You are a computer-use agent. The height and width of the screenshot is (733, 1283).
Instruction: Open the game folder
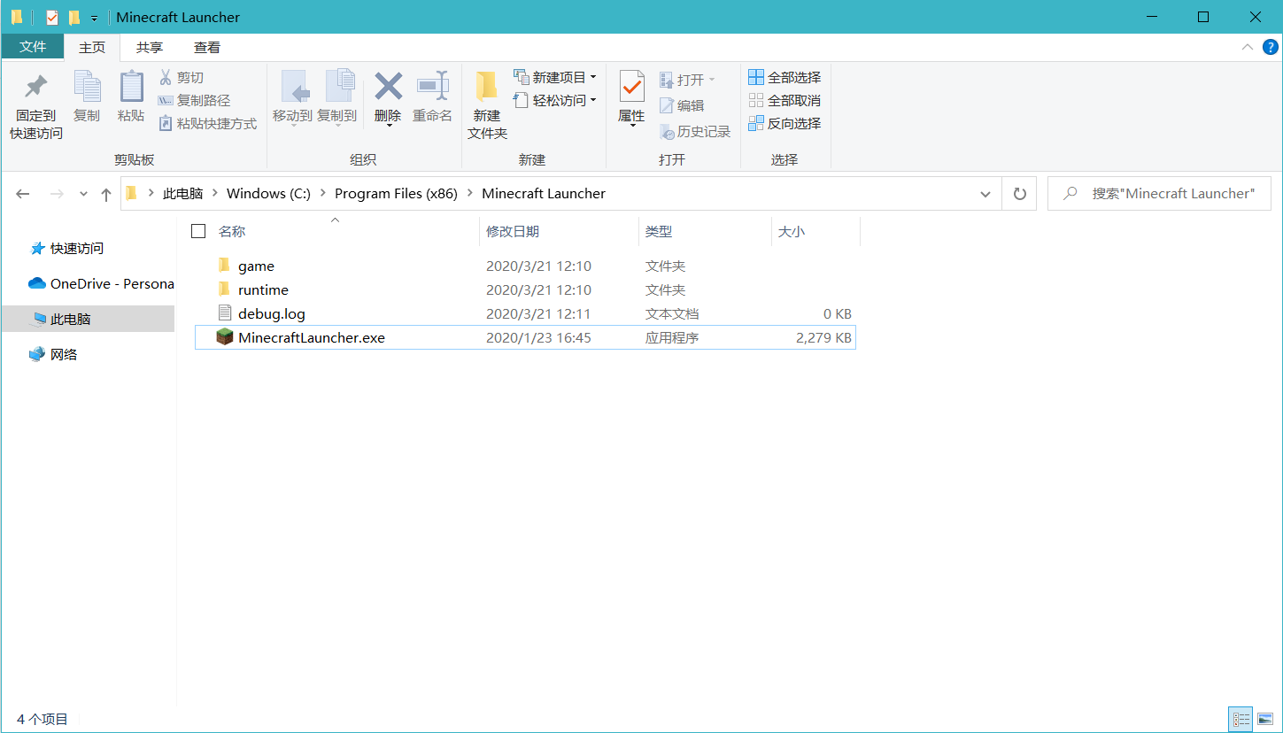pyautogui.click(x=258, y=265)
